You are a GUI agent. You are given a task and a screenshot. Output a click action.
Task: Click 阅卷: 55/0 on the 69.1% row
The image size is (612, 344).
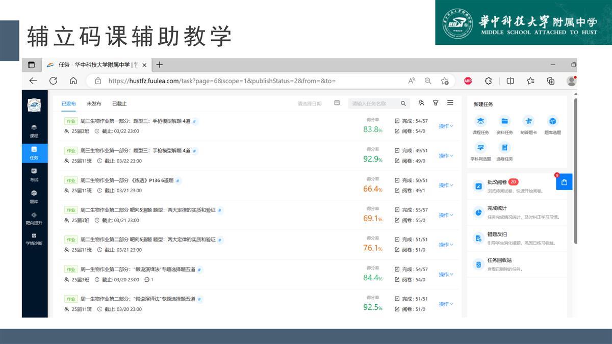(410, 220)
